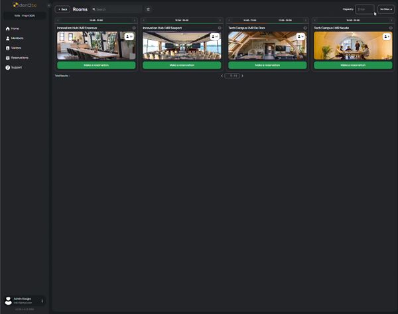Click the info icon on MR De Dom card
This screenshot has width=398, height=314.
(x=305, y=28)
